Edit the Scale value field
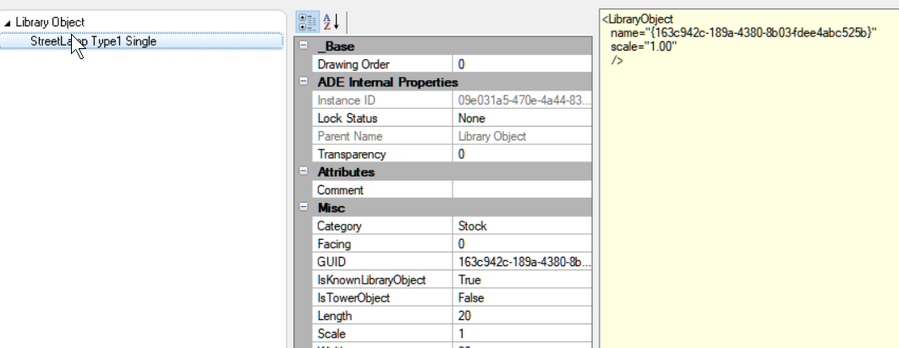This screenshot has width=899, height=348. point(523,334)
